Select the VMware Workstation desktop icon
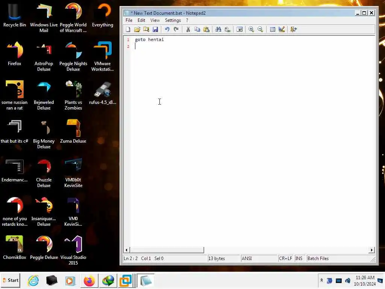Image resolution: width=385 pixels, height=289 pixels. pyautogui.click(x=102, y=56)
